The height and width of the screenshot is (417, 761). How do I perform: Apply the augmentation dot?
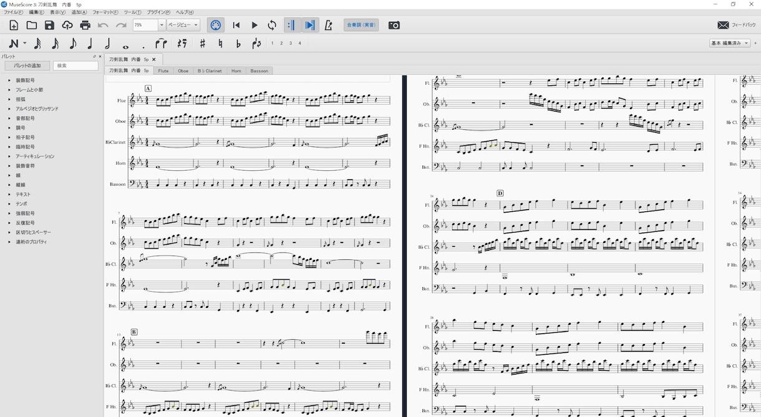click(x=143, y=46)
